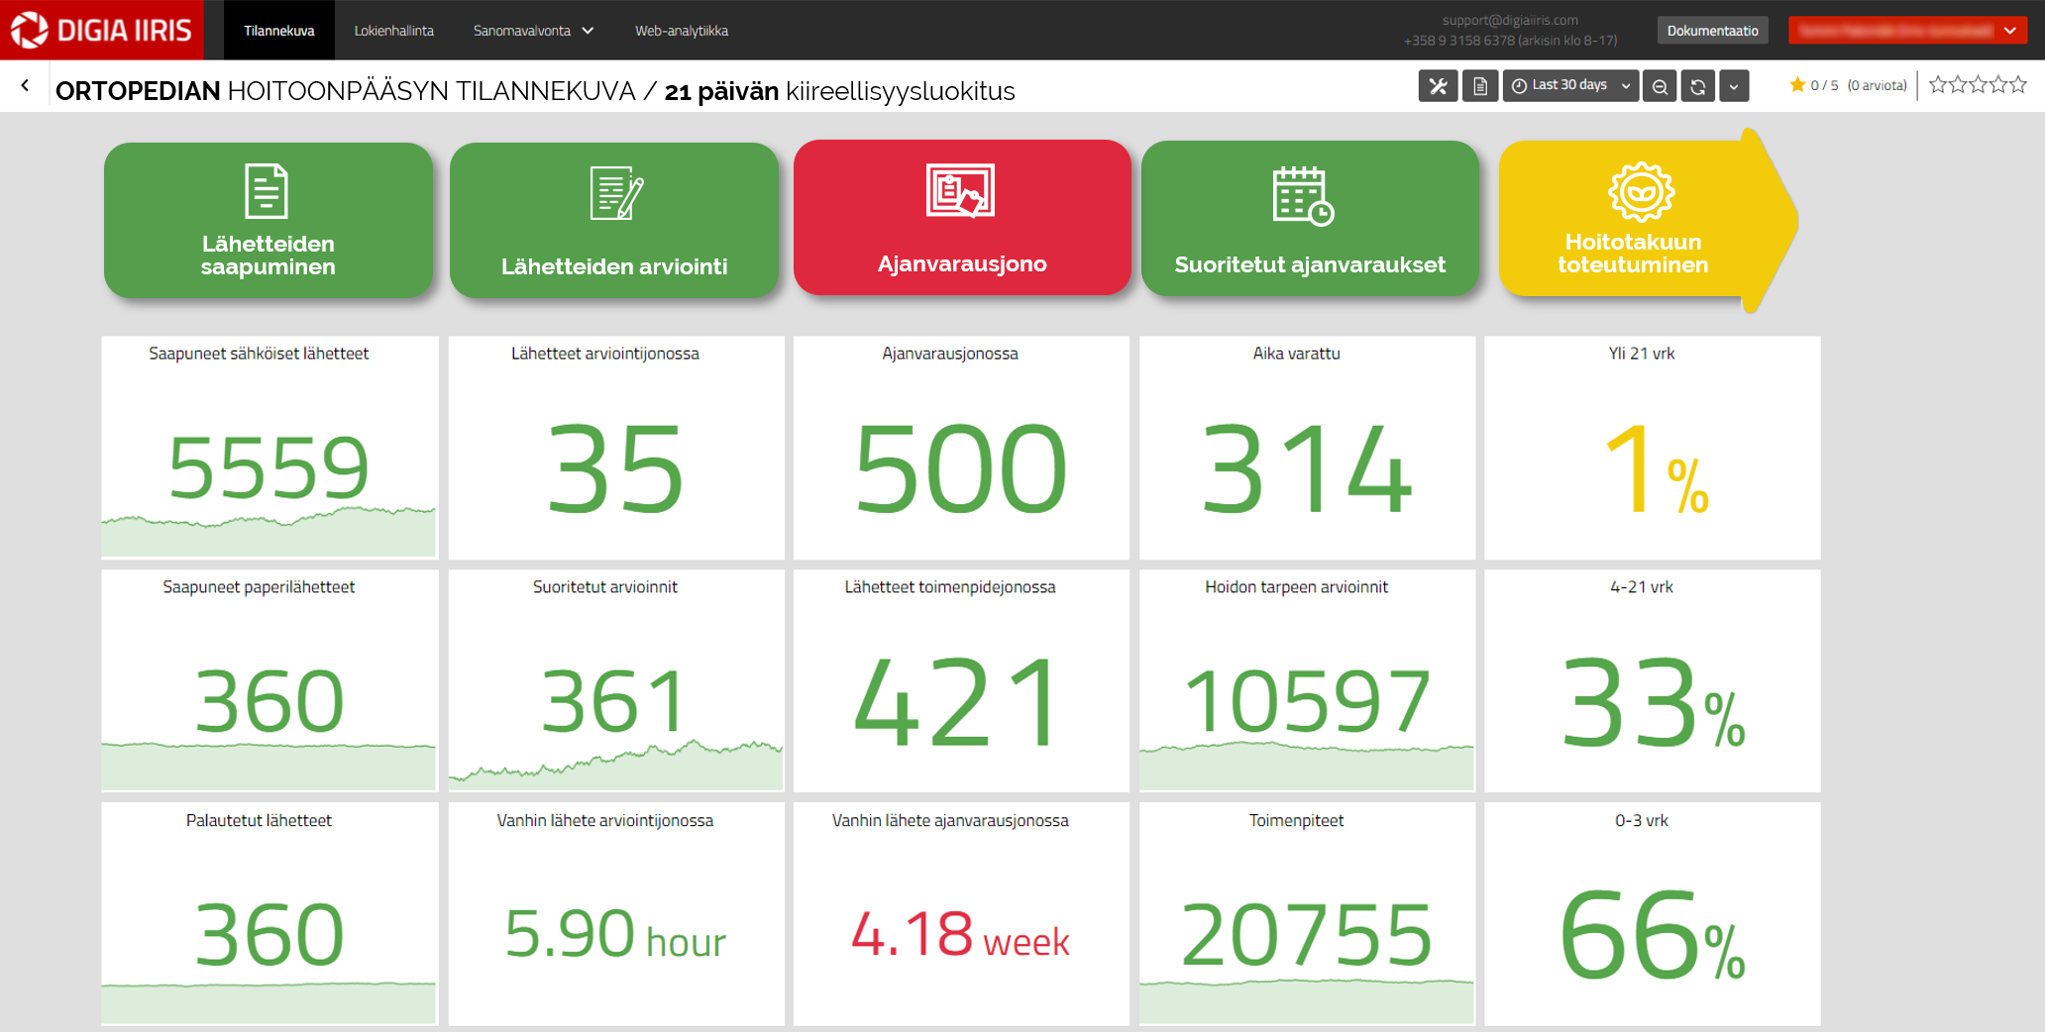Click the Dokumentaatio button
2045x1032 pixels.
(x=1712, y=31)
